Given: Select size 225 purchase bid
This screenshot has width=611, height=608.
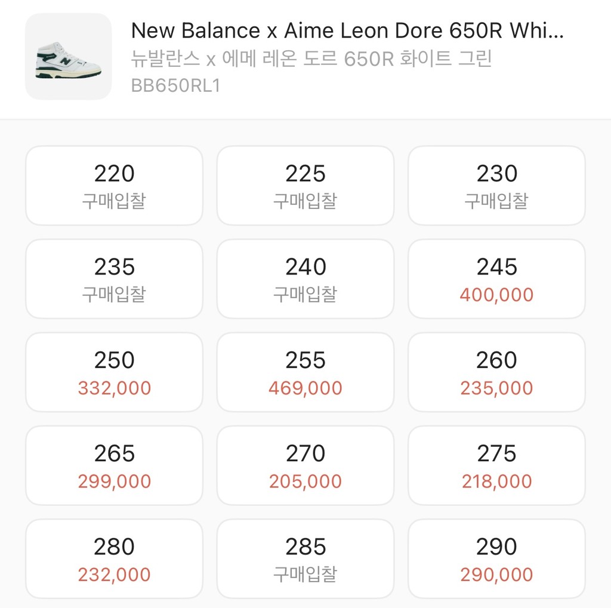Looking at the screenshot, I should [x=305, y=186].
